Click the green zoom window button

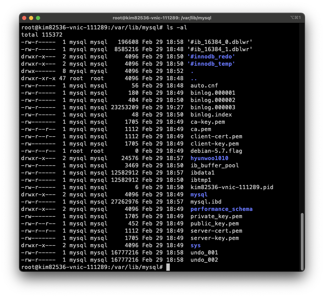tap(38, 18)
